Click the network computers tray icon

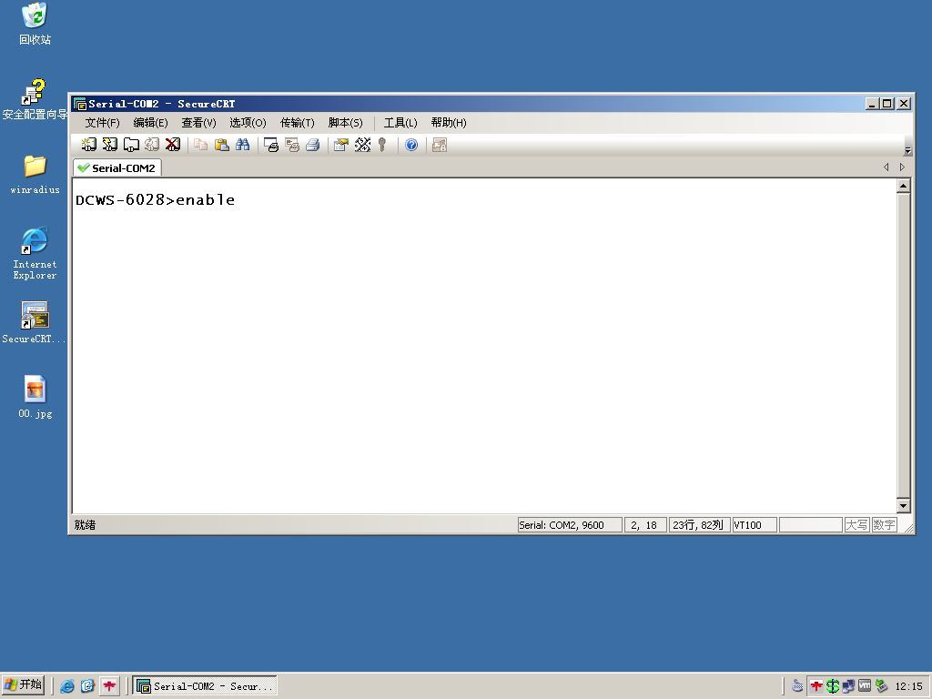click(x=848, y=686)
